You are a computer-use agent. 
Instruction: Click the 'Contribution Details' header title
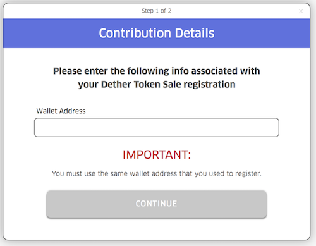(x=157, y=33)
